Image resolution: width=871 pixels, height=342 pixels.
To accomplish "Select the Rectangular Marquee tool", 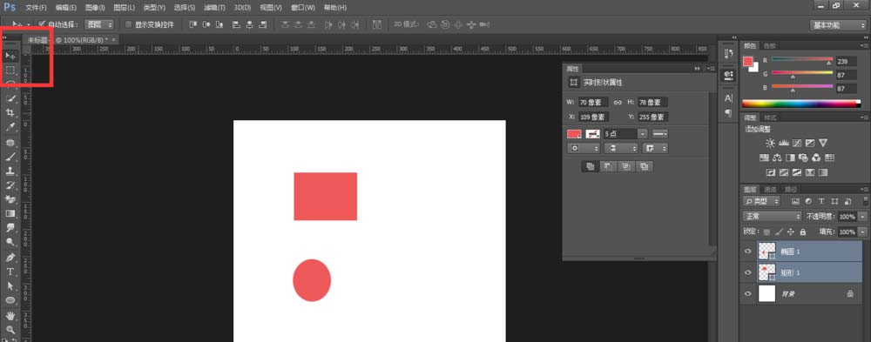I will (10, 70).
